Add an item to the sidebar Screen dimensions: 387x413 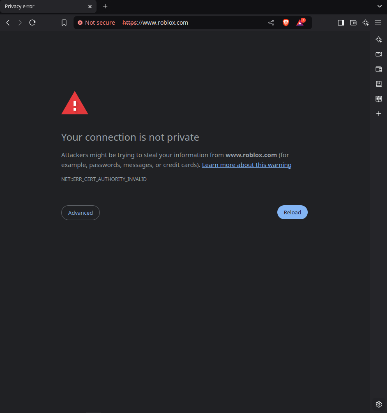click(379, 114)
